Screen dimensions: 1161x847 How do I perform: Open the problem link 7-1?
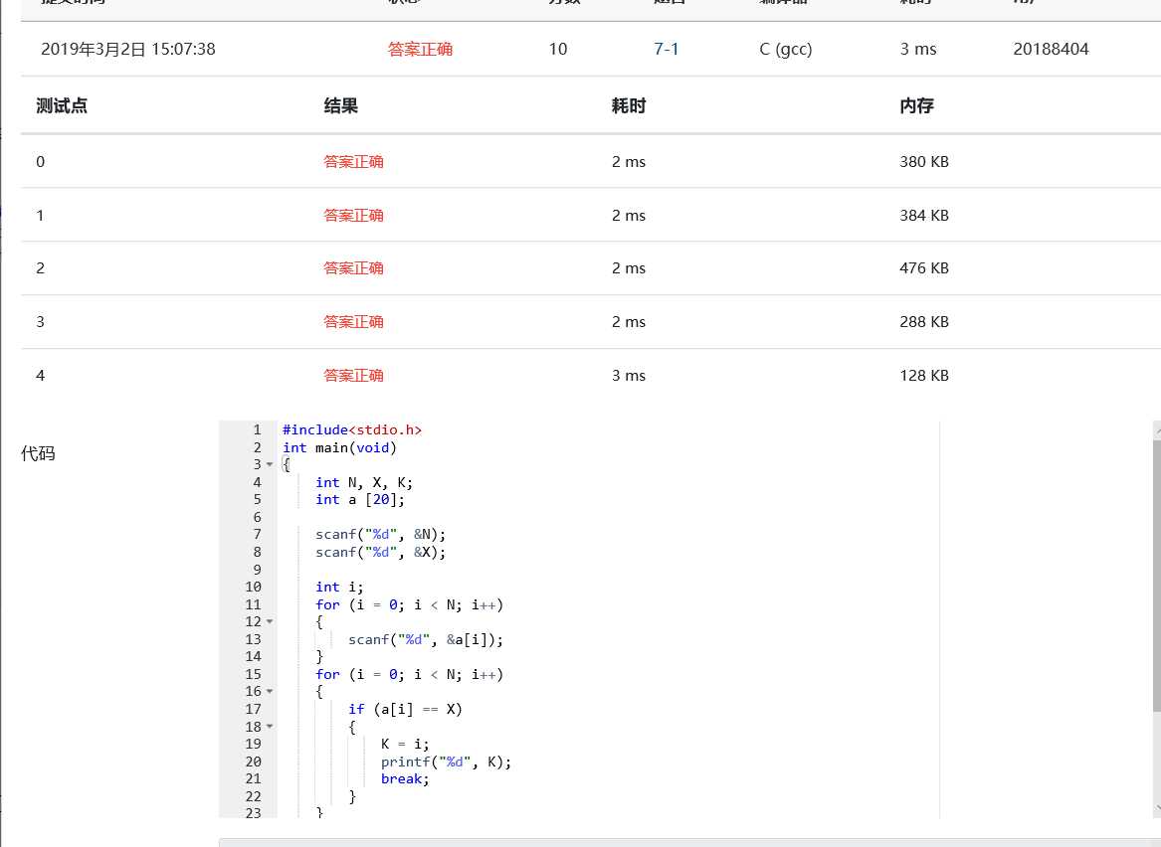click(666, 48)
